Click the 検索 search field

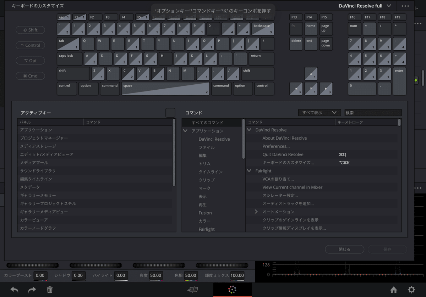click(373, 113)
